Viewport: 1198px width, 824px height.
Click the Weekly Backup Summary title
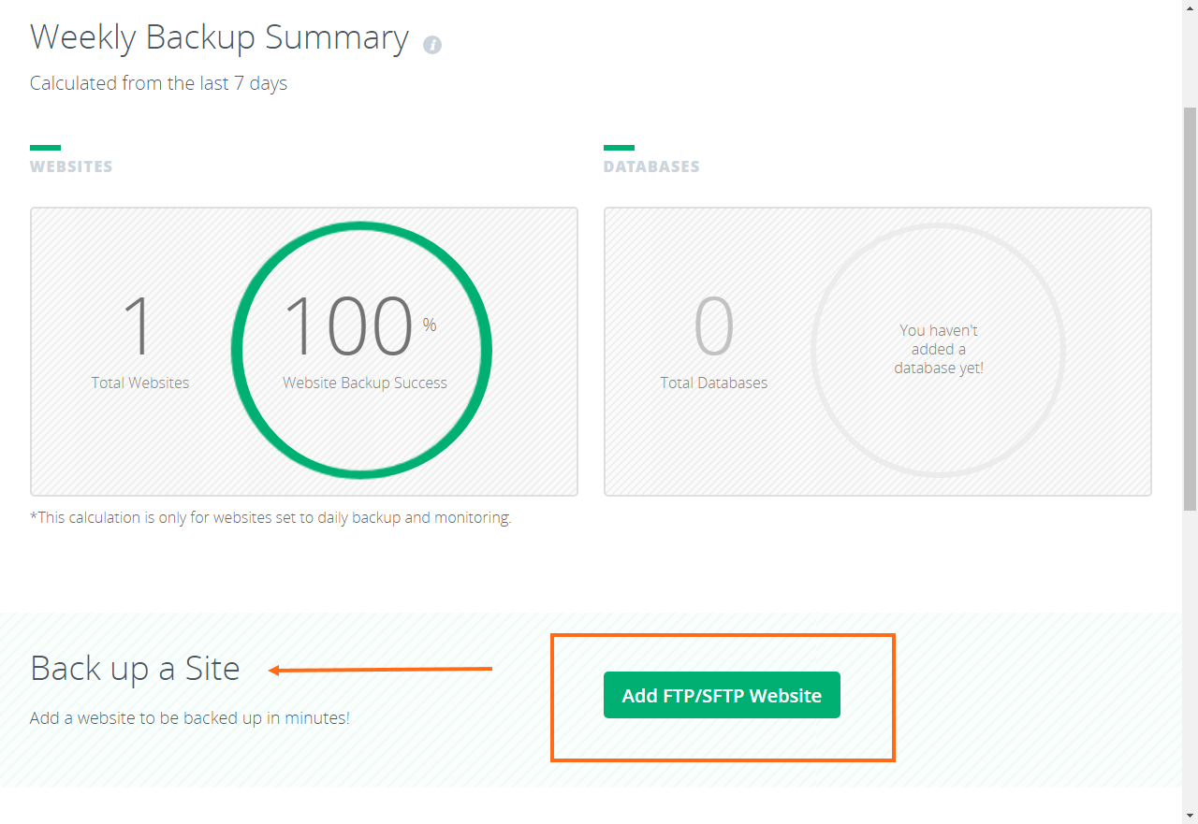(219, 37)
